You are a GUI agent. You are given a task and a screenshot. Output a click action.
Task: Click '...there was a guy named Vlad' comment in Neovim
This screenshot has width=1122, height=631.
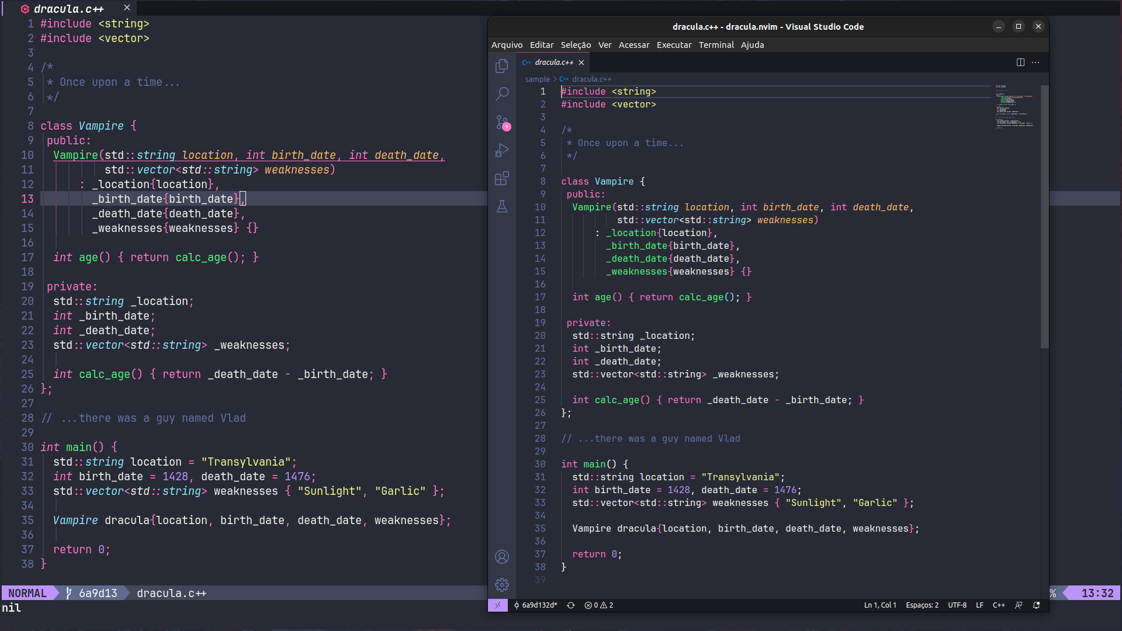[153, 418]
